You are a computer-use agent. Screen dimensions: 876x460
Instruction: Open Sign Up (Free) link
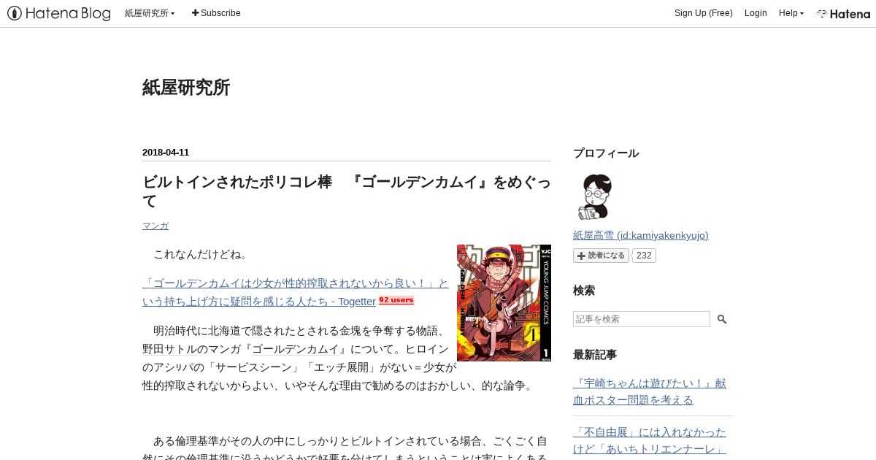pos(703,13)
